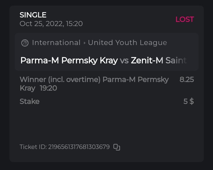Click the Oct 25, 2022 date
213x170 pixels.
coord(40,24)
